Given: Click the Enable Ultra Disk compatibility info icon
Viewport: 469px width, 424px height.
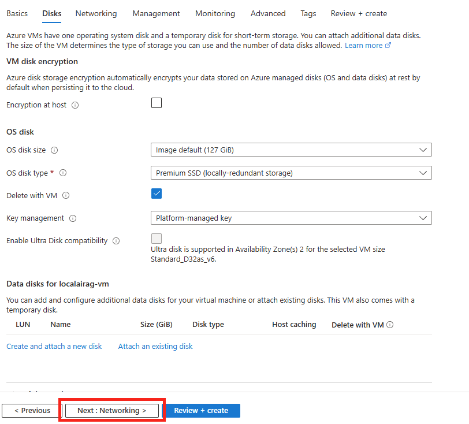Looking at the screenshot, I should [116, 241].
